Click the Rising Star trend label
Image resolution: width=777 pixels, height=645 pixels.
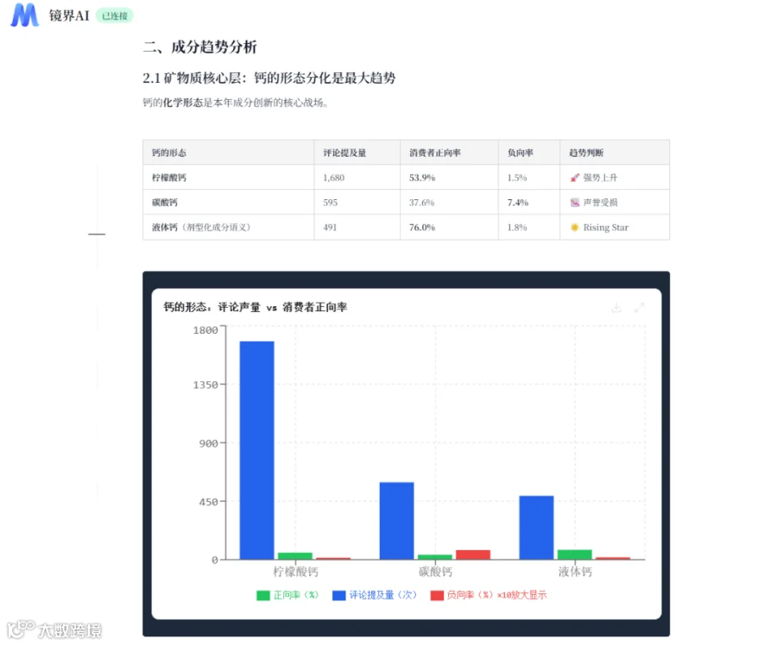[605, 227]
